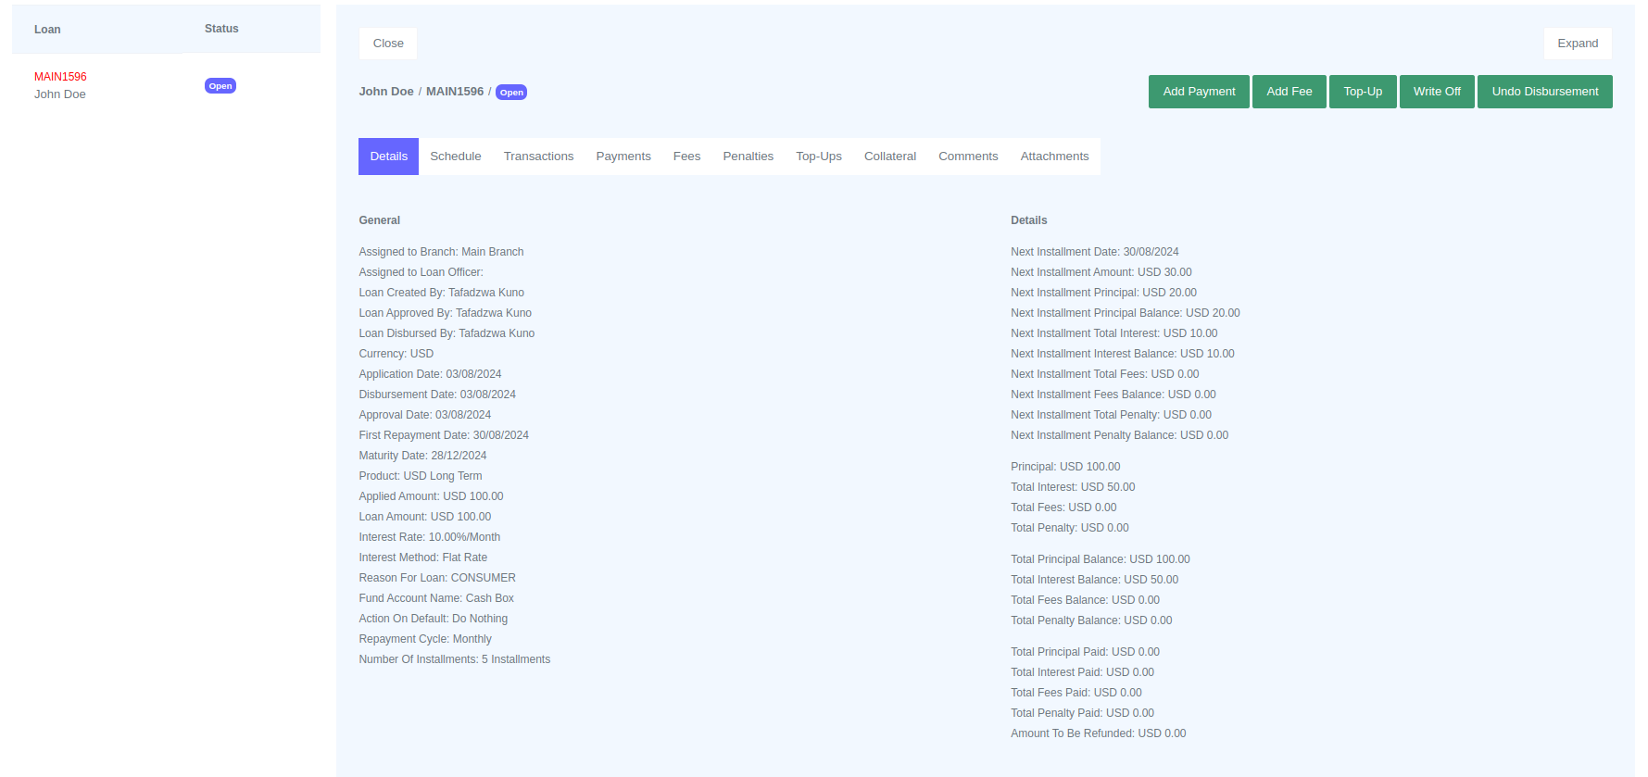Show the Collateral tab

click(889, 157)
